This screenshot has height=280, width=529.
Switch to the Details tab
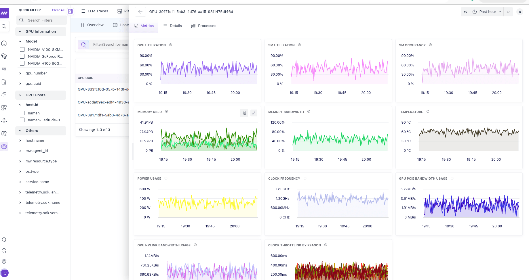[x=173, y=26]
